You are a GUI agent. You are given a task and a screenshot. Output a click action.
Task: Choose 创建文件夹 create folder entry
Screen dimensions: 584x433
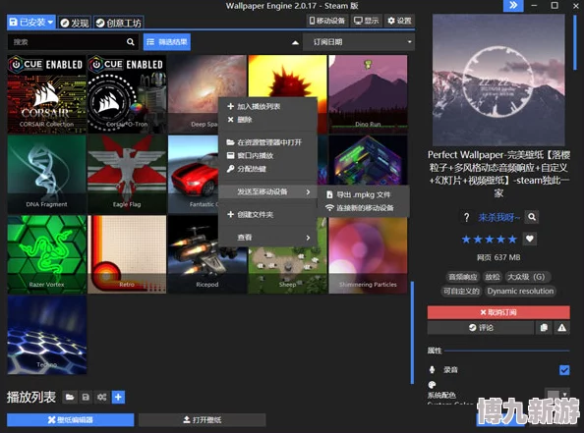point(267,215)
